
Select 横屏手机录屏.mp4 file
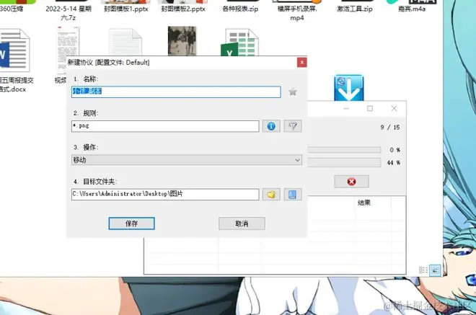coord(297,14)
